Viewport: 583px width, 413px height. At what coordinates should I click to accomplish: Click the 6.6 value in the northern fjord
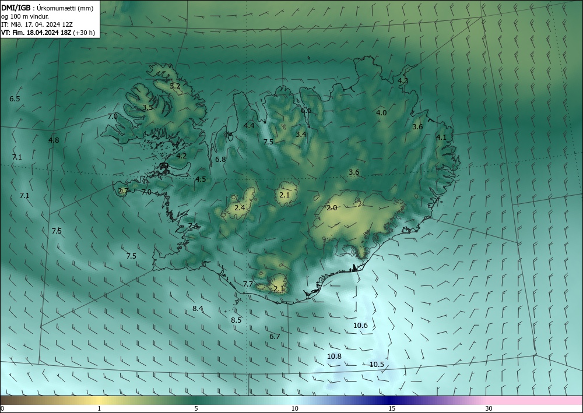[306, 111]
